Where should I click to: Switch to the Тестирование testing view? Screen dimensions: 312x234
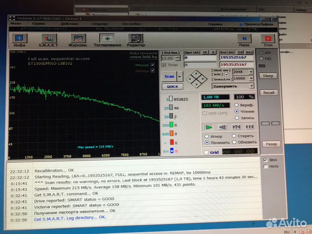pyautogui.click(x=107, y=40)
